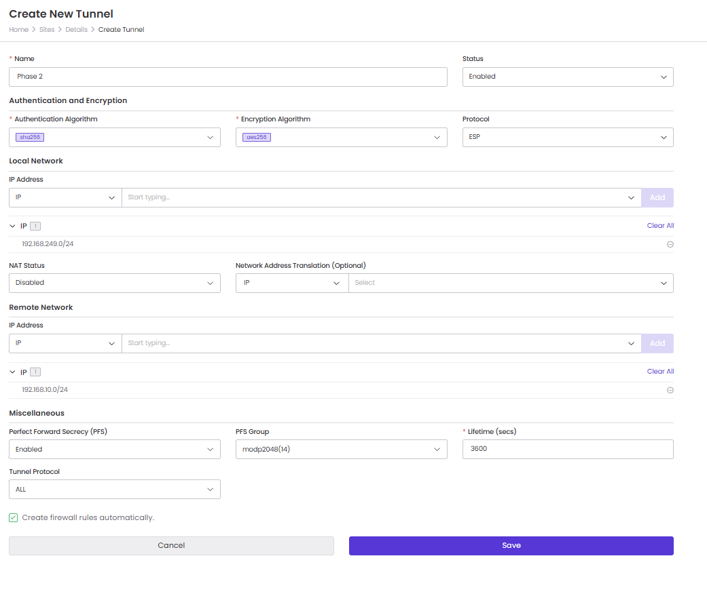The height and width of the screenshot is (613, 707).
Task: Go to Details breadcrumb
Action: (x=76, y=30)
